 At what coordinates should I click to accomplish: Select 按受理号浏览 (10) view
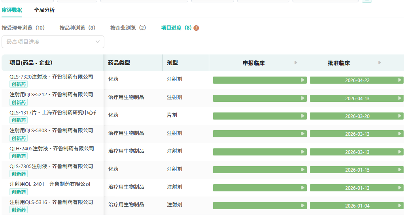(x=23, y=28)
